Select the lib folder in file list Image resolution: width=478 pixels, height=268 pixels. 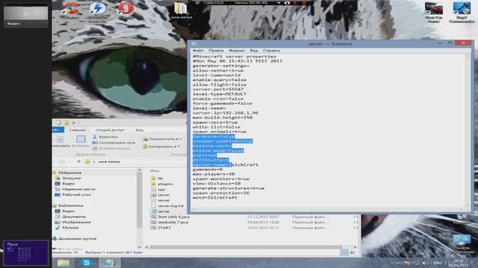(160, 179)
